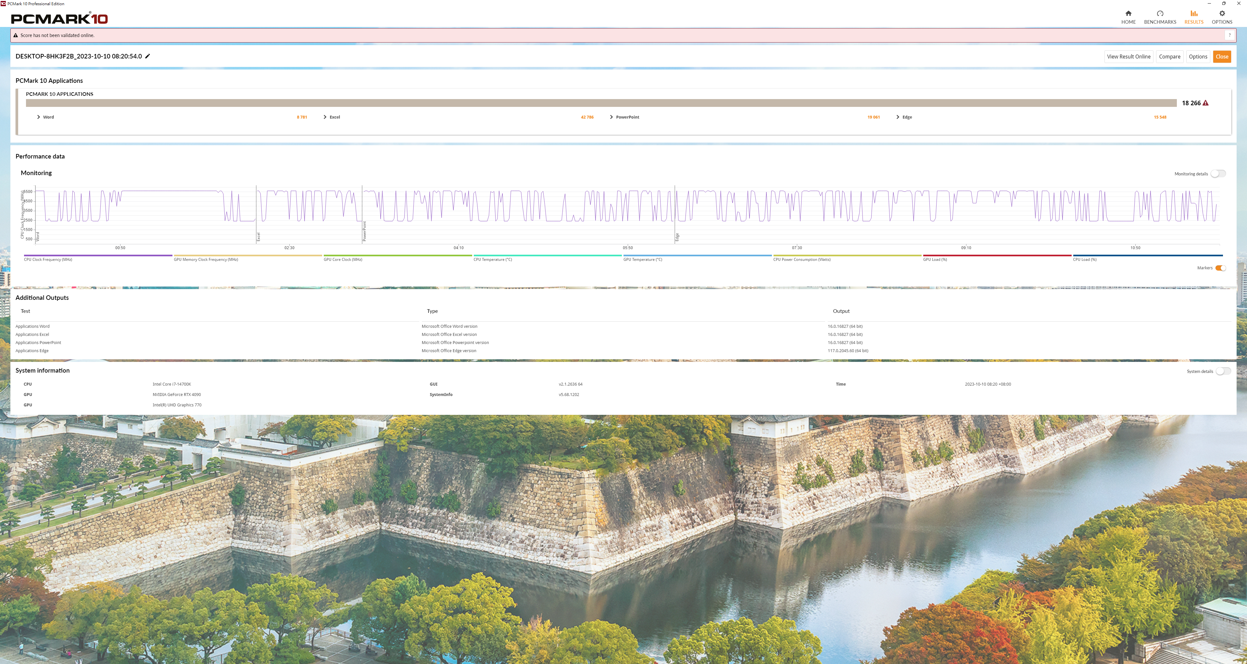The image size is (1247, 664).
Task: Click View Result Online button
Action: pyautogui.click(x=1128, y=57)
